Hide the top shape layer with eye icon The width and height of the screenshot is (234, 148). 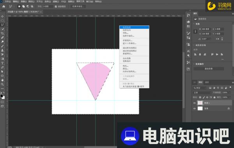(x=195, y=103)
